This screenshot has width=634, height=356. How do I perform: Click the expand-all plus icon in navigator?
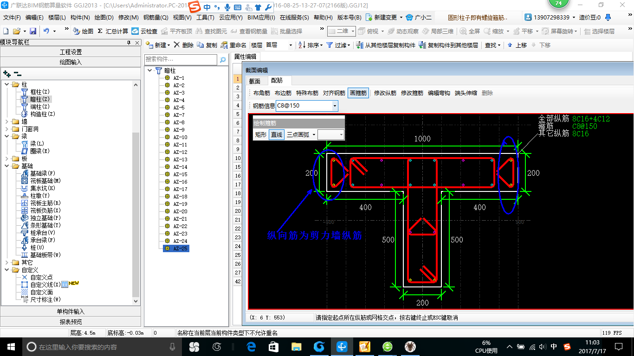6,73
